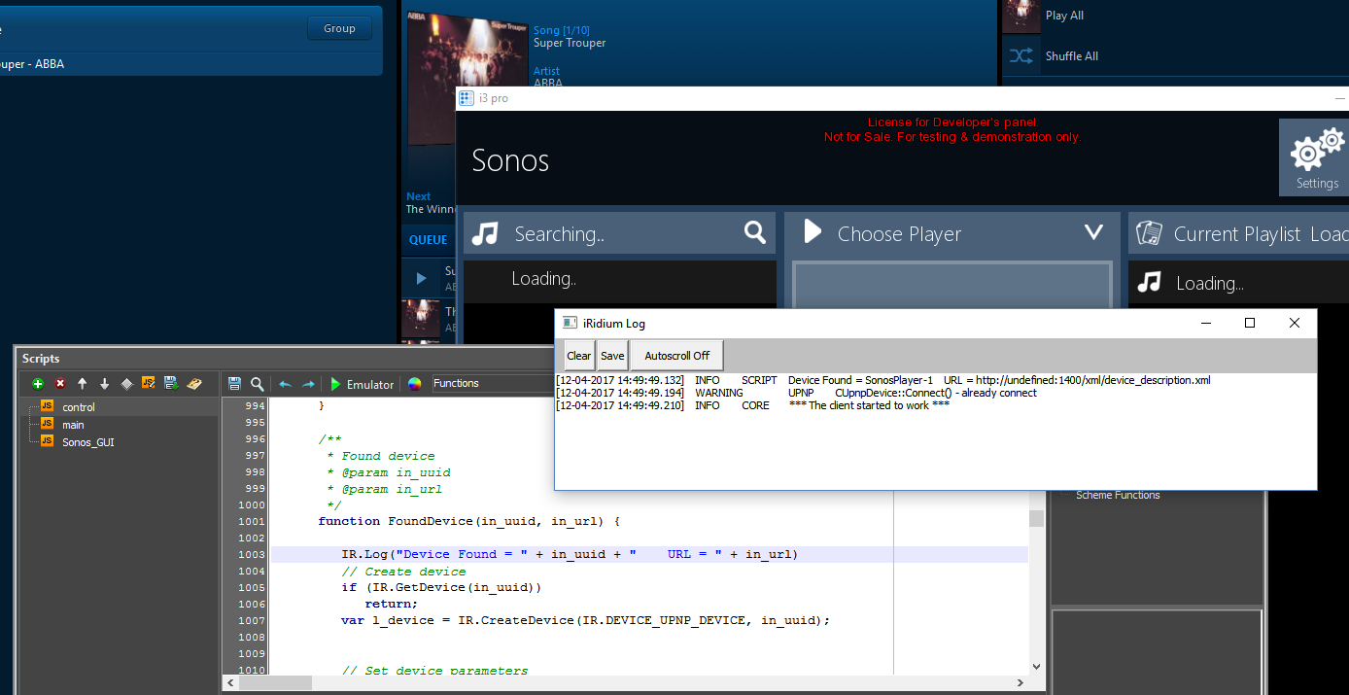Click the music note icon in Searching panel

pos(485,233)
